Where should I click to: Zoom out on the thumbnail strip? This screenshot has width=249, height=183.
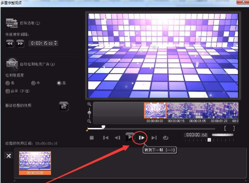coord(89,121)
